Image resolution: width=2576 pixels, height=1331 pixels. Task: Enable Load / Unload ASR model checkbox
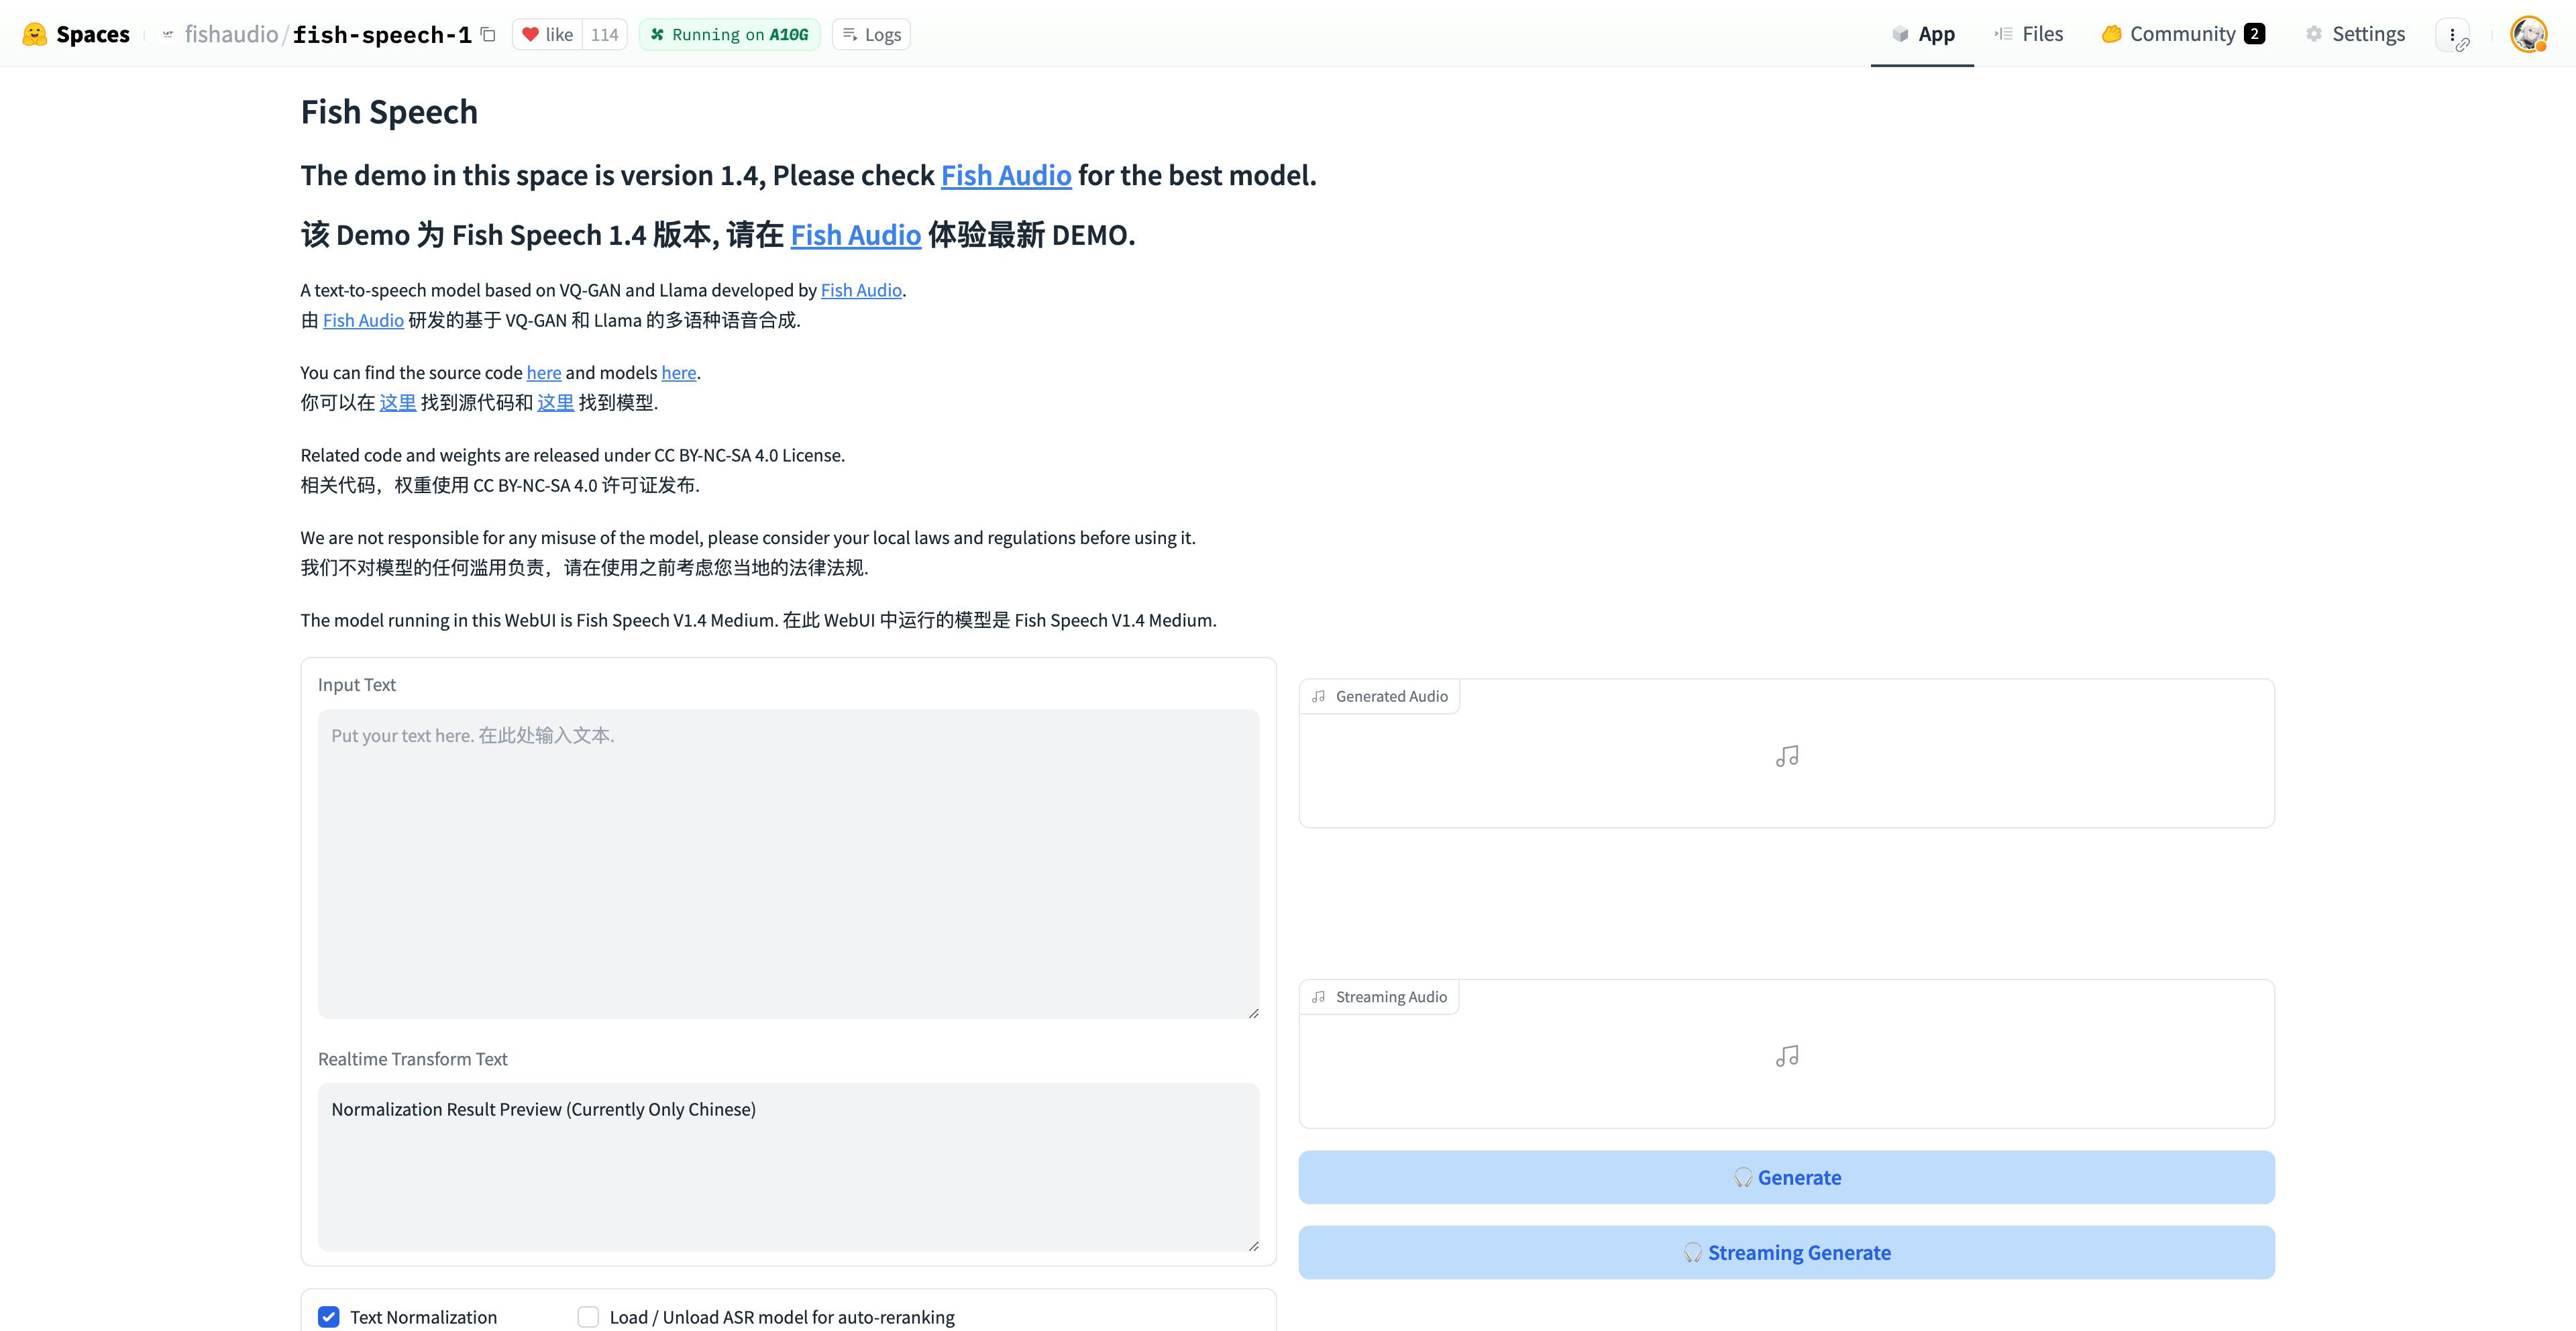tap(588, 1317)
